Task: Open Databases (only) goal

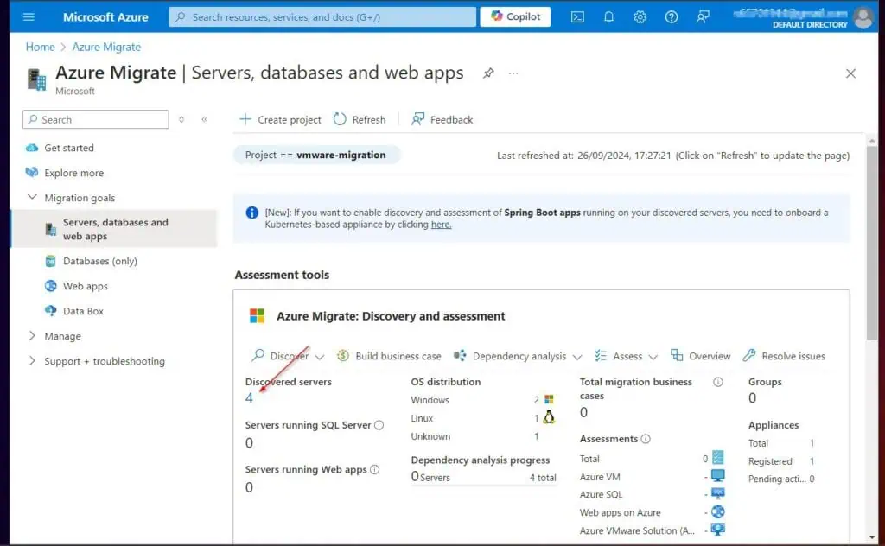Action: tap(100, 261)
